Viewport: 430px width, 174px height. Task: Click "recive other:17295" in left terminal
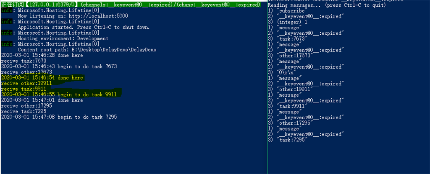coord(24,106)
